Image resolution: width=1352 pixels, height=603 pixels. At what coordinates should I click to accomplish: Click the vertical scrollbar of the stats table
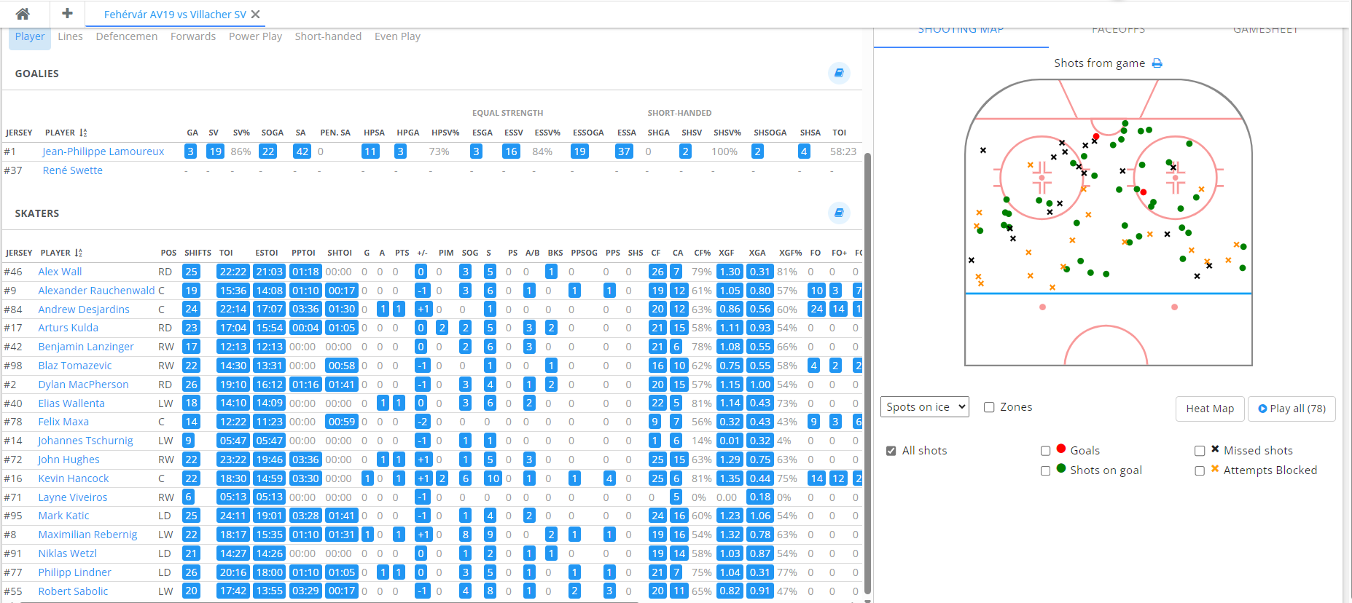[x=867, y=364]
